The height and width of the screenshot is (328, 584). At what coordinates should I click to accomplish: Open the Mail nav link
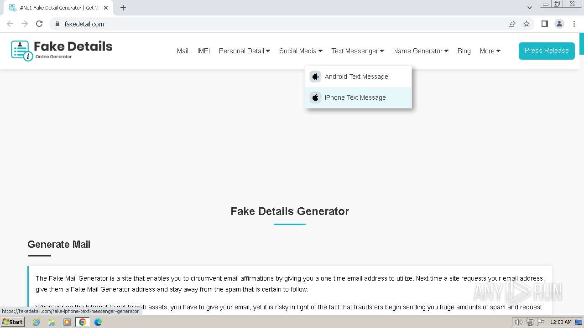[182, 51]
